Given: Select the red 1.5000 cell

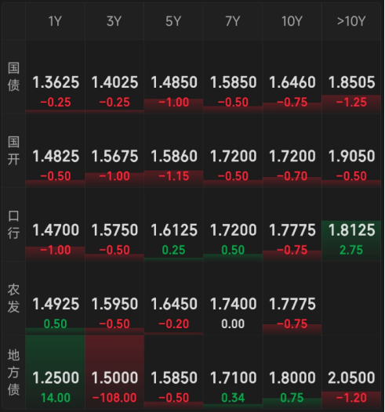Looking at the screenshot, I should click(114, 372).
